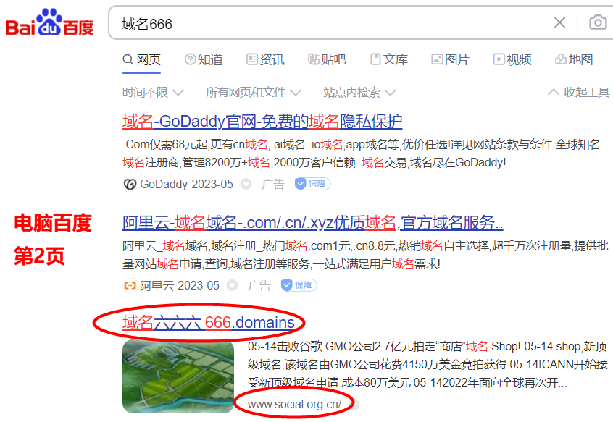Click the 保障 badge on 阿里云 ad
This screenshot has width=613, height=422.
click(299, 285)
